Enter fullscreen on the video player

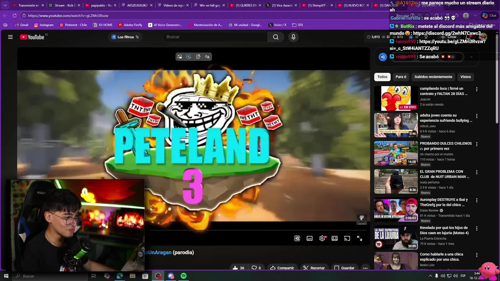click(x=359, y=238)
